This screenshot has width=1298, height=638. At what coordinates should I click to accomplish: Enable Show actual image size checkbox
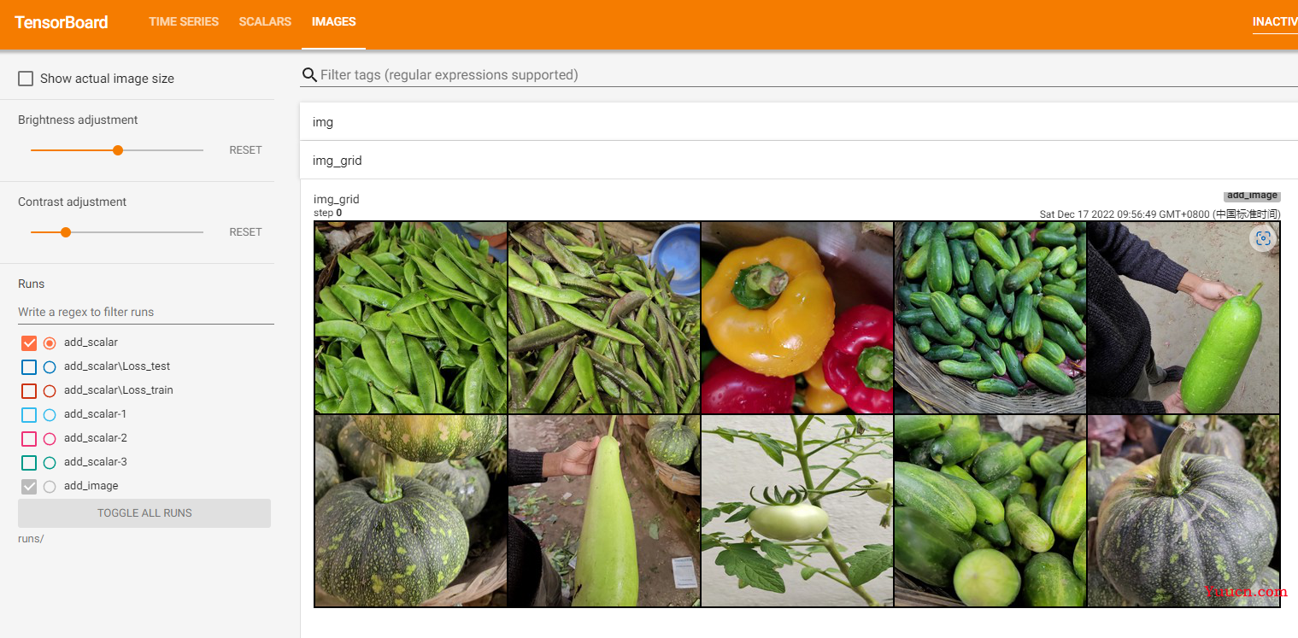26,79
